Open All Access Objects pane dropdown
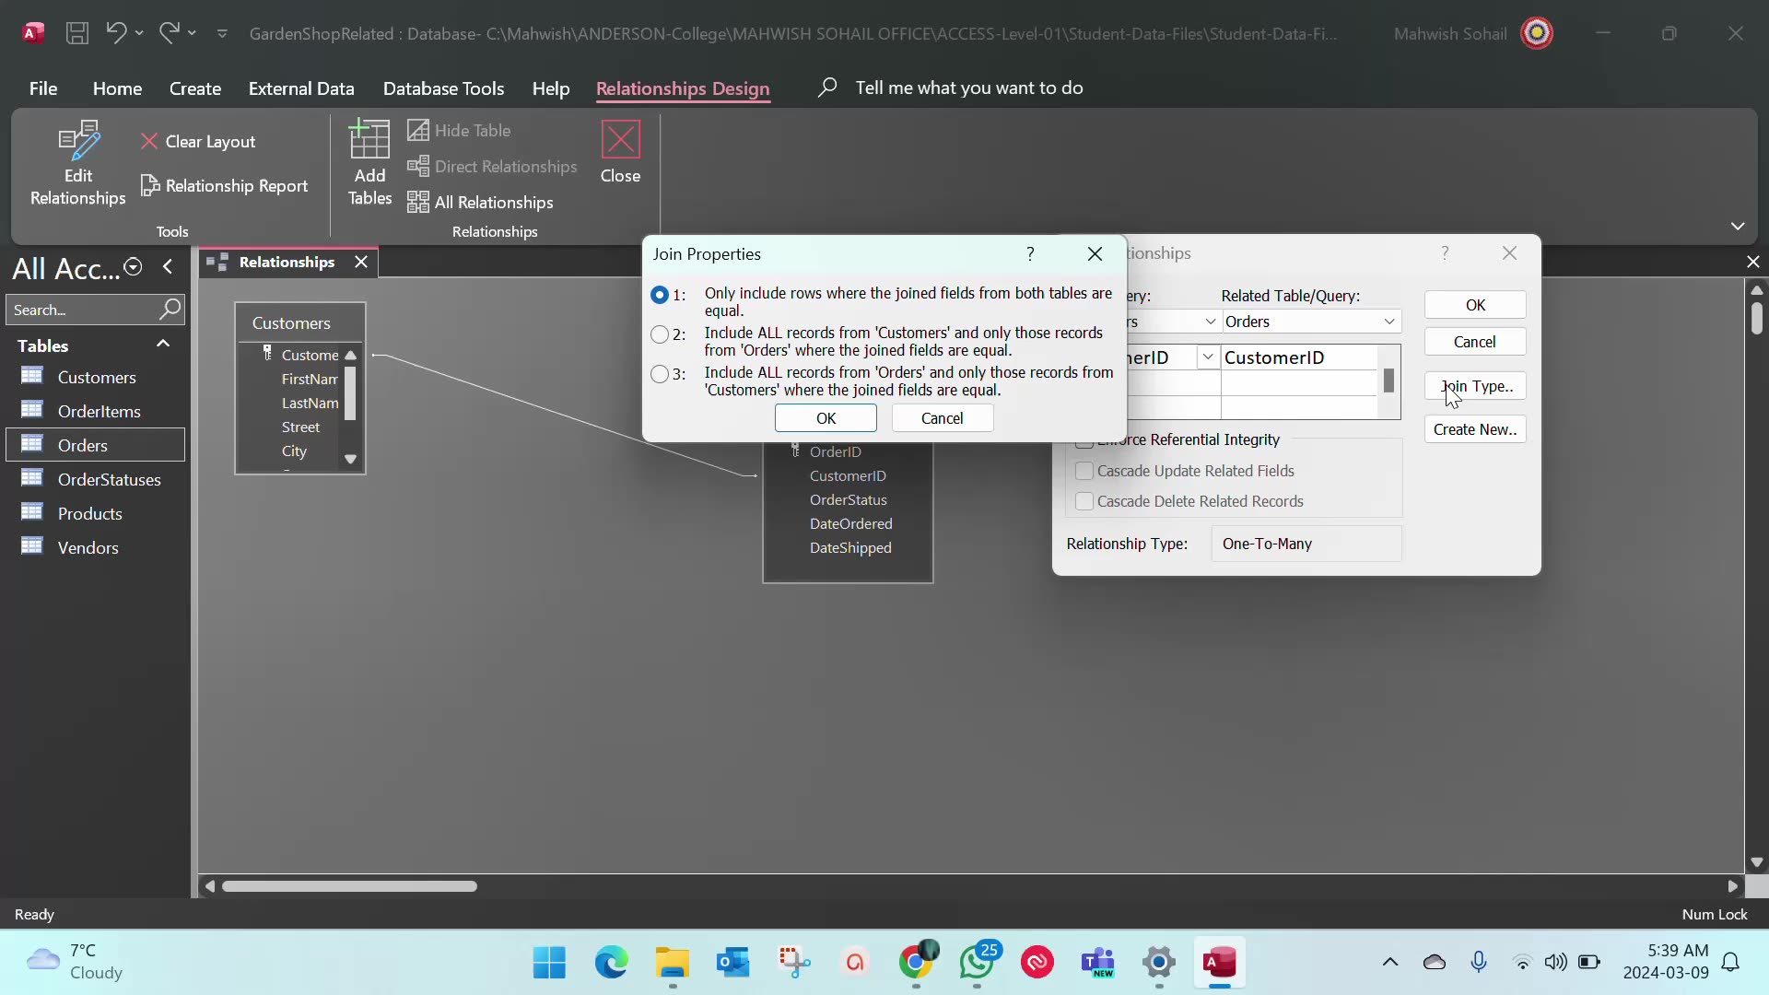 click(134, 267)
